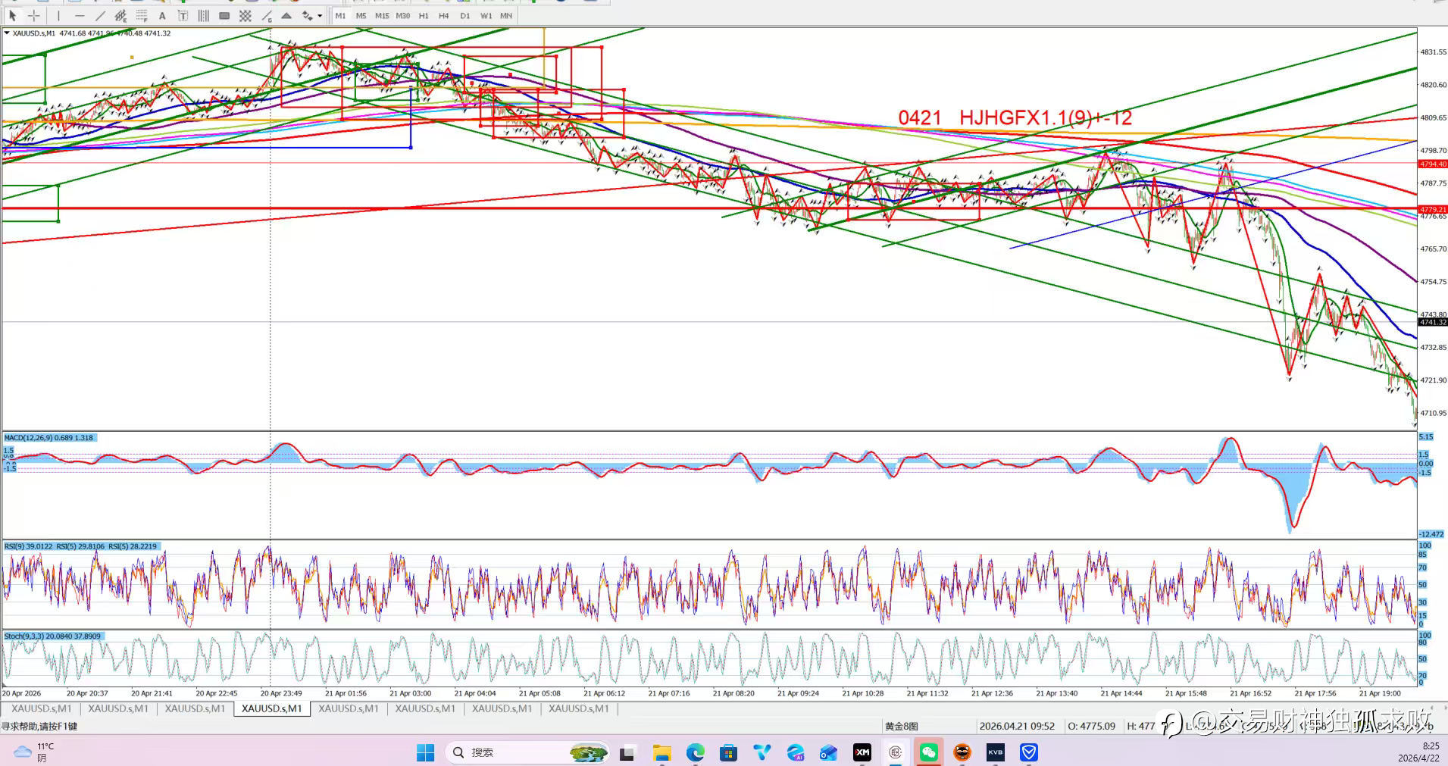Open the 黄金8图 profile selector in status bar
The height and width of the screenshot is (766, 1448).
click(x=901, y=726)
